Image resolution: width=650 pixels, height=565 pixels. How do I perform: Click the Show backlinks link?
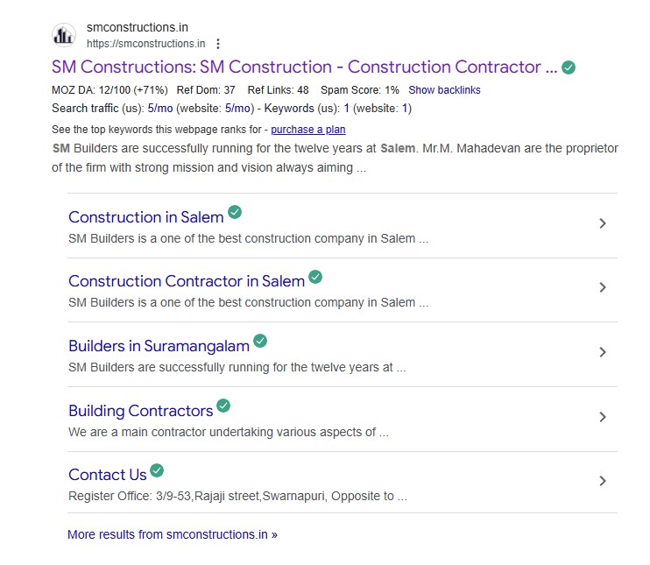(x=444, y=90)
